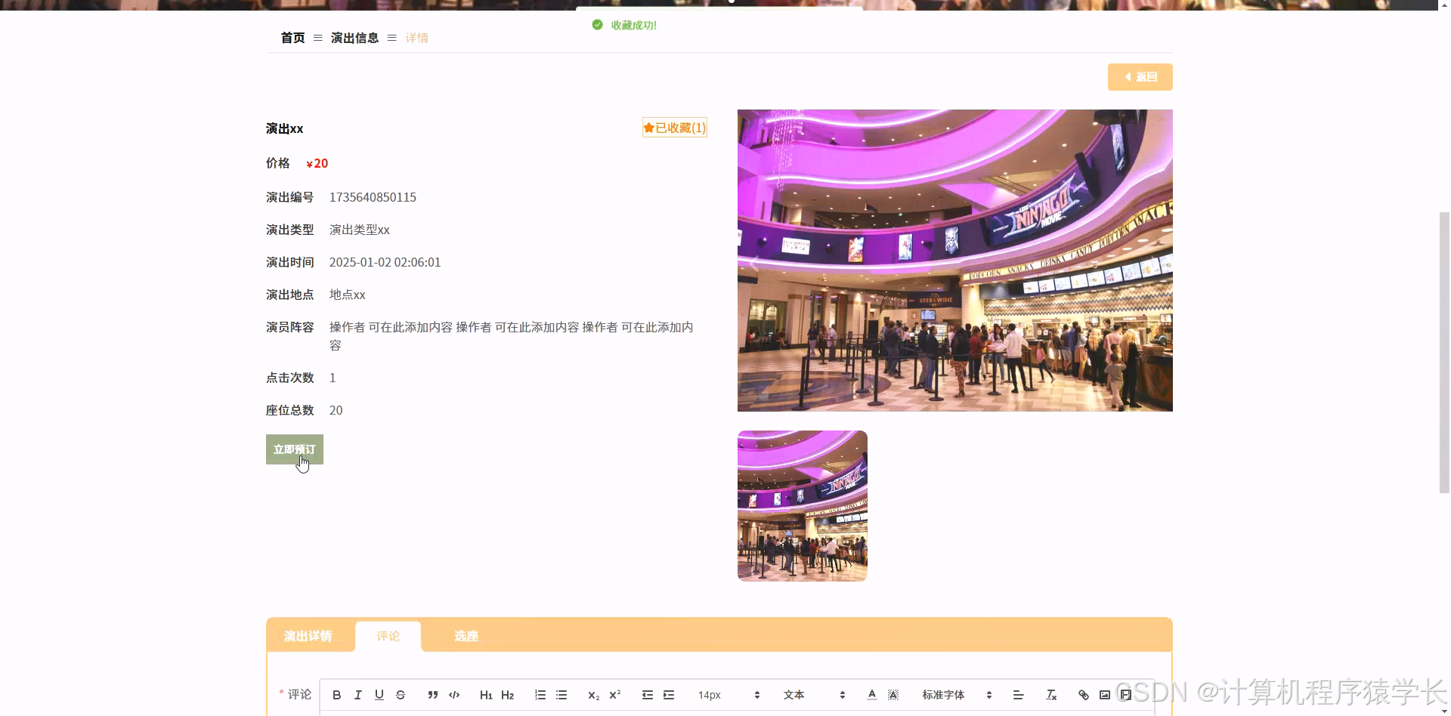
Task: Toggle superscript formatting in the editor
Action: [615, 695]
